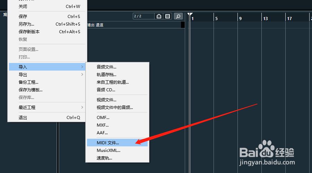Choose 来自工程的轨道... import option
Image resolution: width=312 pixels, height=173 pixels.
pos(117,82)
